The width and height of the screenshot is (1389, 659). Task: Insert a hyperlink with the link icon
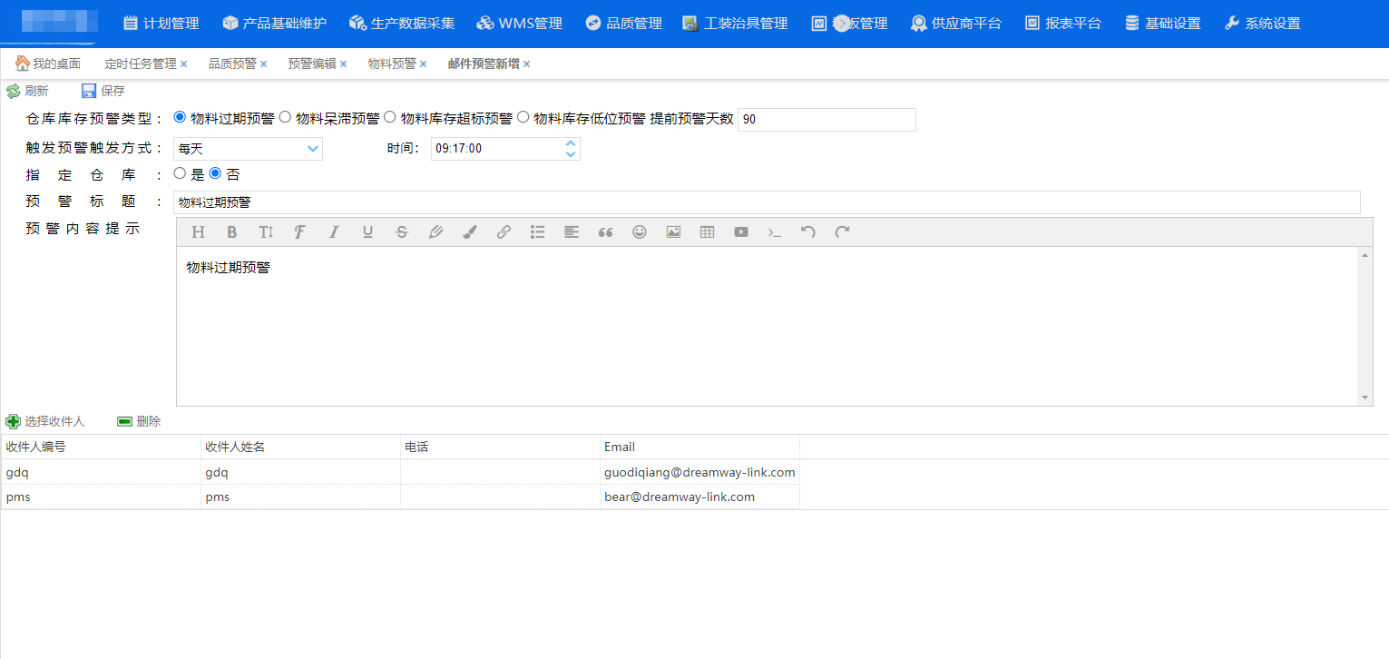504,232
